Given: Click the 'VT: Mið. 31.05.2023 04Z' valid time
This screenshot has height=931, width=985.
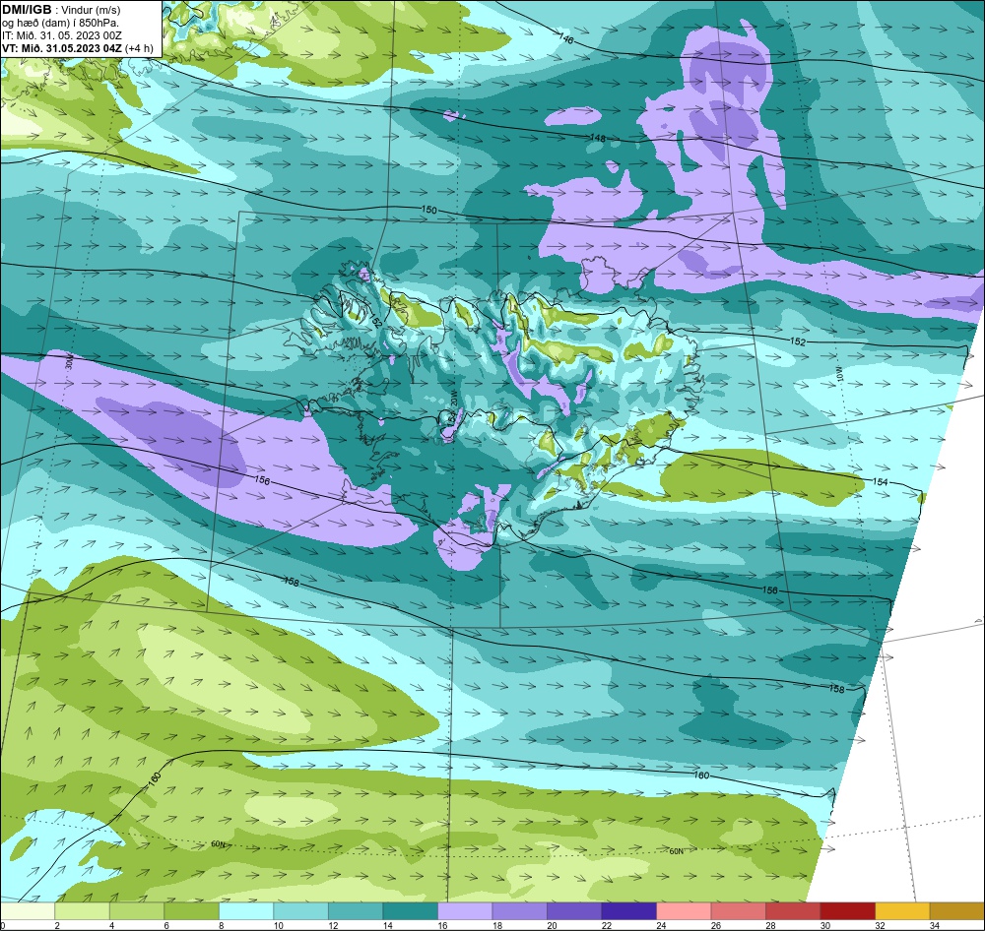Looking at the screenshot, I should tap(62, 47).
